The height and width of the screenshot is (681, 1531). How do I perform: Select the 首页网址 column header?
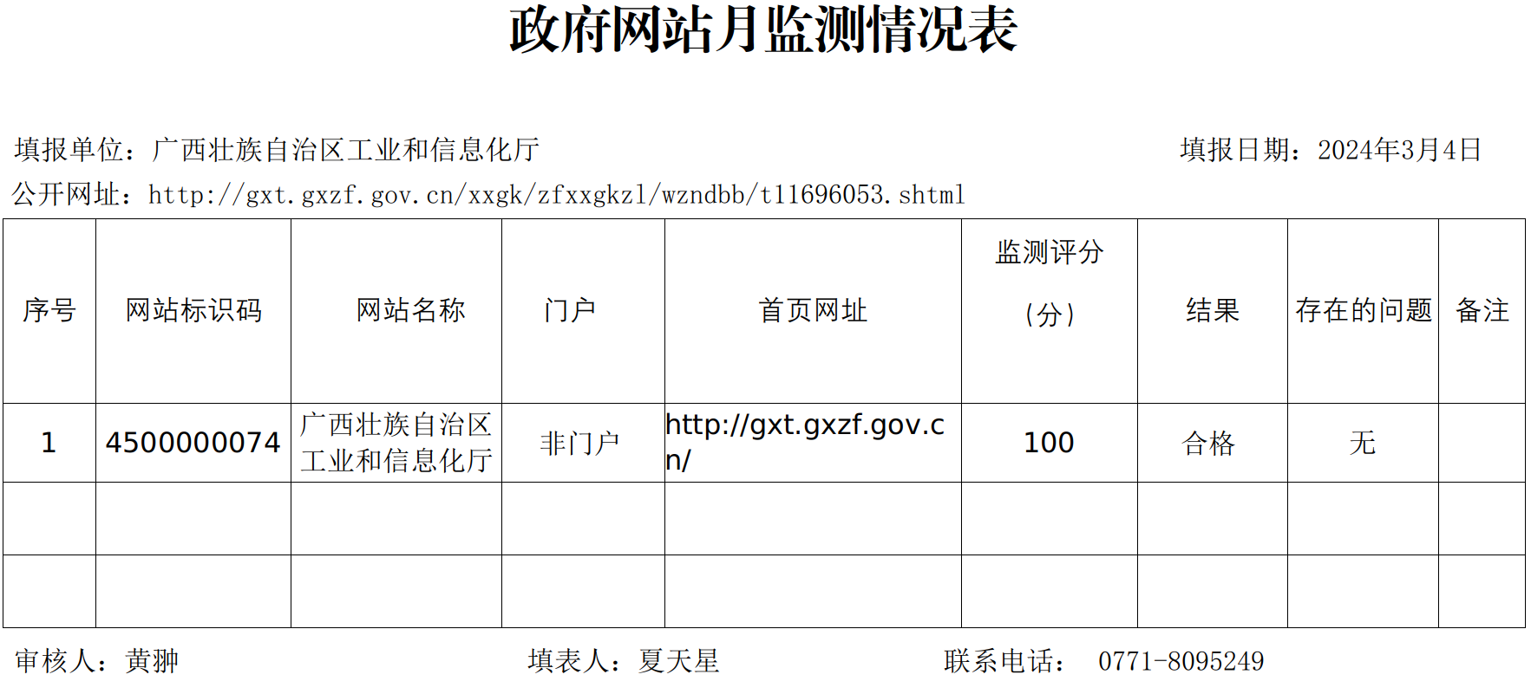(x=813, y=310)
